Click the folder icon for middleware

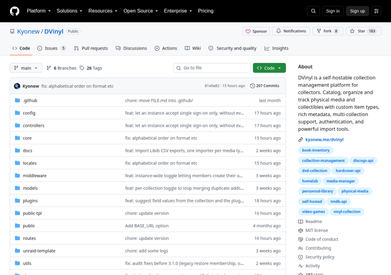[17, 175]
